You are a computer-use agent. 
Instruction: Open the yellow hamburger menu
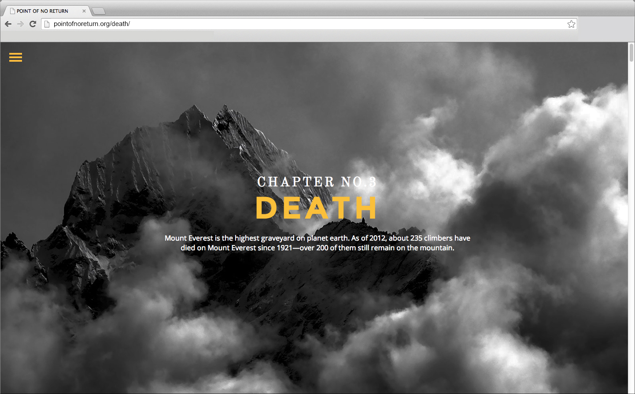click(15, 57)
